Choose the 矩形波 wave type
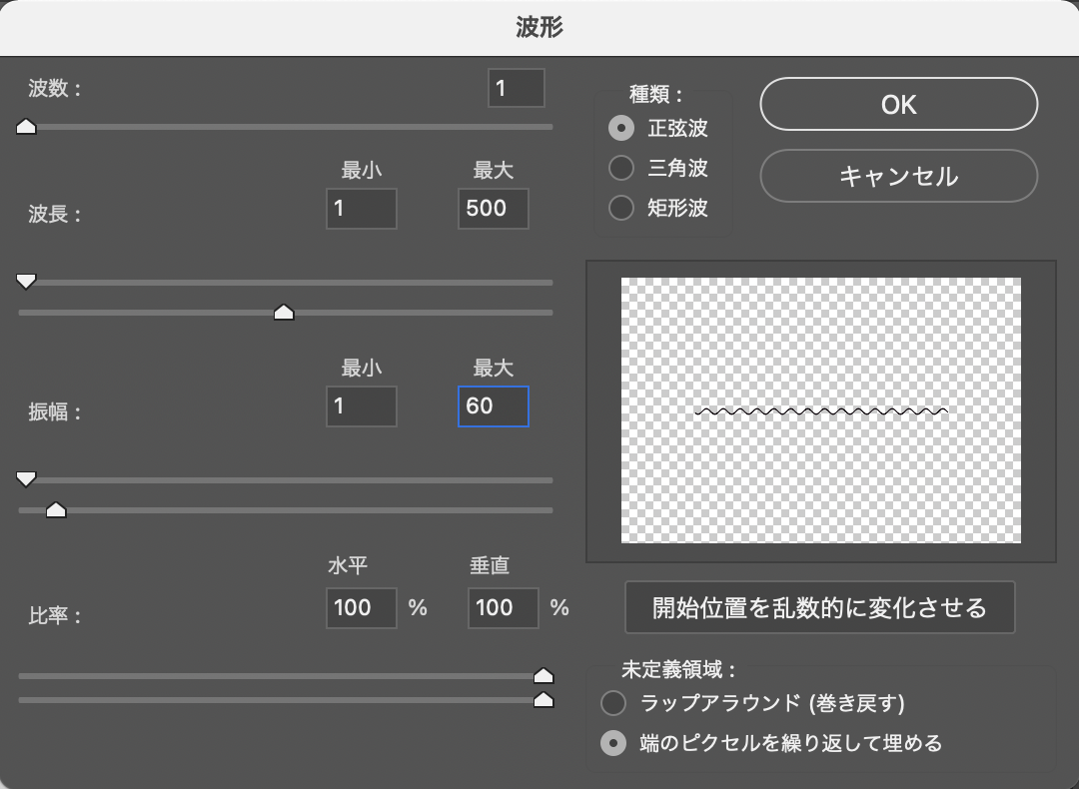The width and height of the screenshot is (1079, 789). 621,208
